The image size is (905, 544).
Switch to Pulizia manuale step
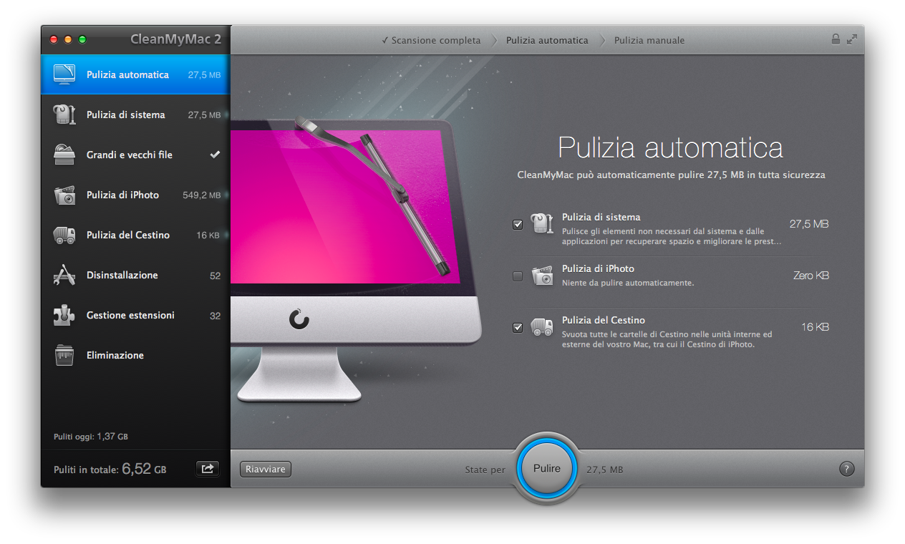pyautogui.click(x=649, y=40)
